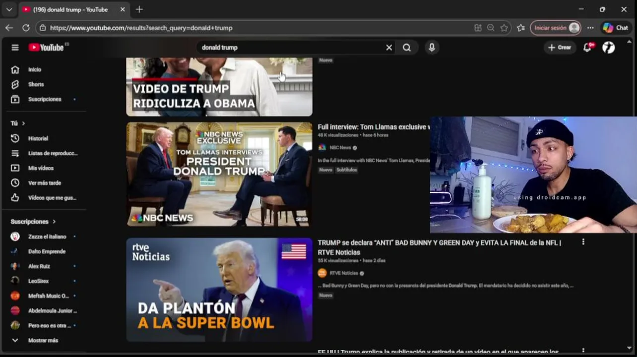Open Copilot Chat button
The height and width of the screenshot is (357, 637).
click(x=616, y=28)
